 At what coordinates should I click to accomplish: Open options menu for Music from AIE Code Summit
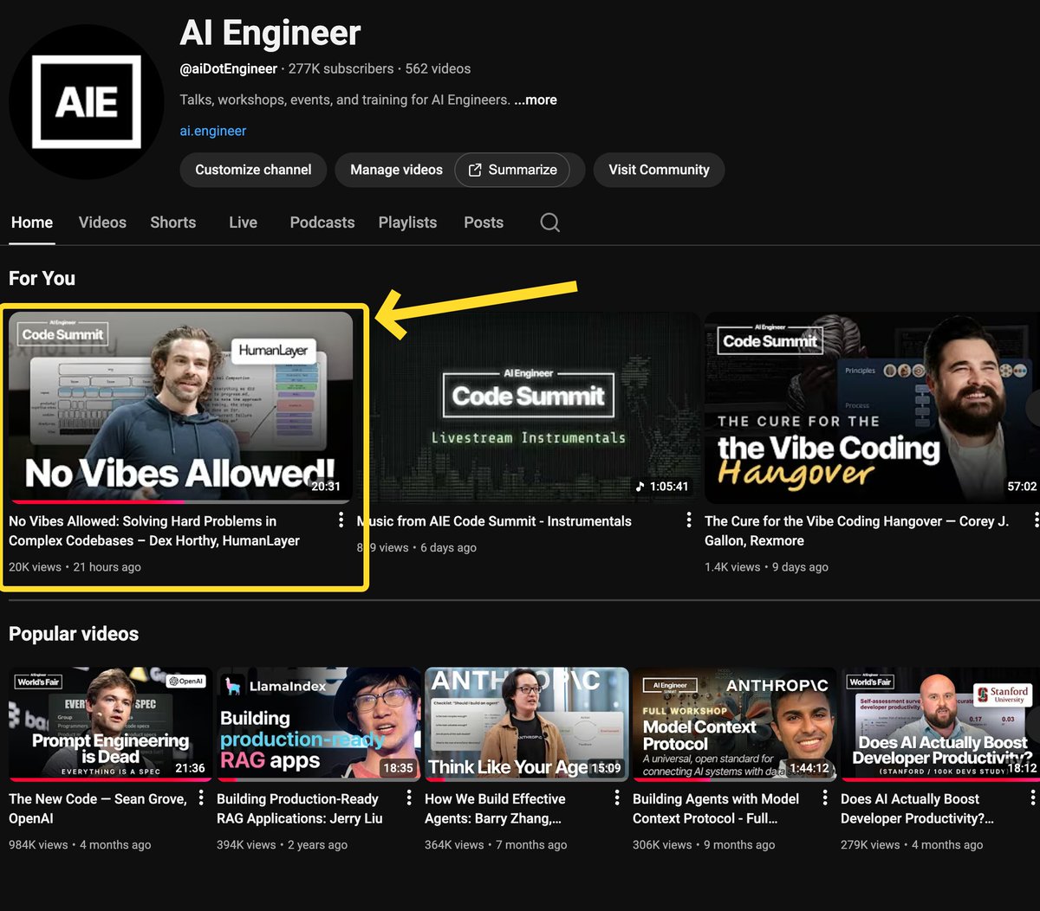(689, 520)
